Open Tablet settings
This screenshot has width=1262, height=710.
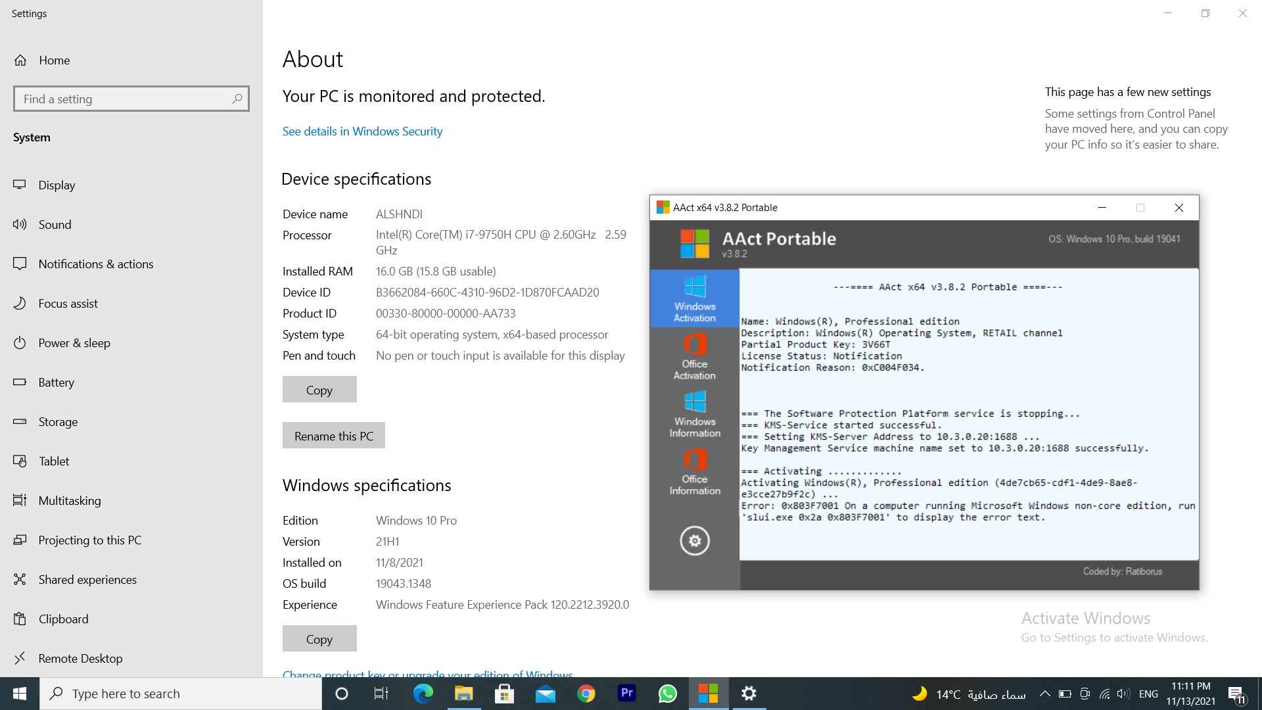[x=131, y=461]
